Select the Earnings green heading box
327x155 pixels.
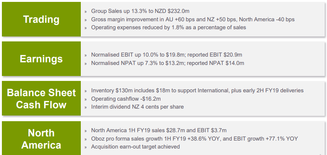click(x=41, y=59)
